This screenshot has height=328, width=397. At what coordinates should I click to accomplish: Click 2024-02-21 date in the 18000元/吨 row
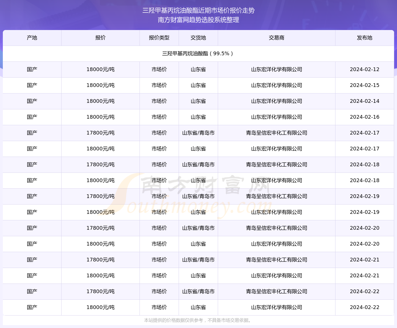[x=364, y=276]
